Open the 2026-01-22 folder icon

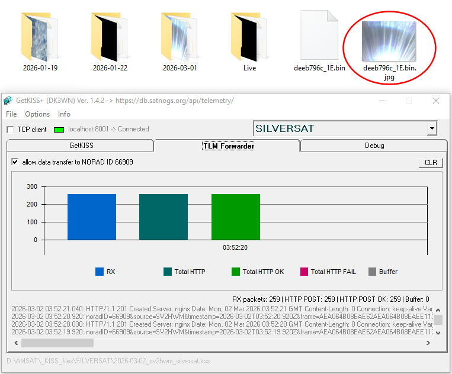click(x=110, y=37)
